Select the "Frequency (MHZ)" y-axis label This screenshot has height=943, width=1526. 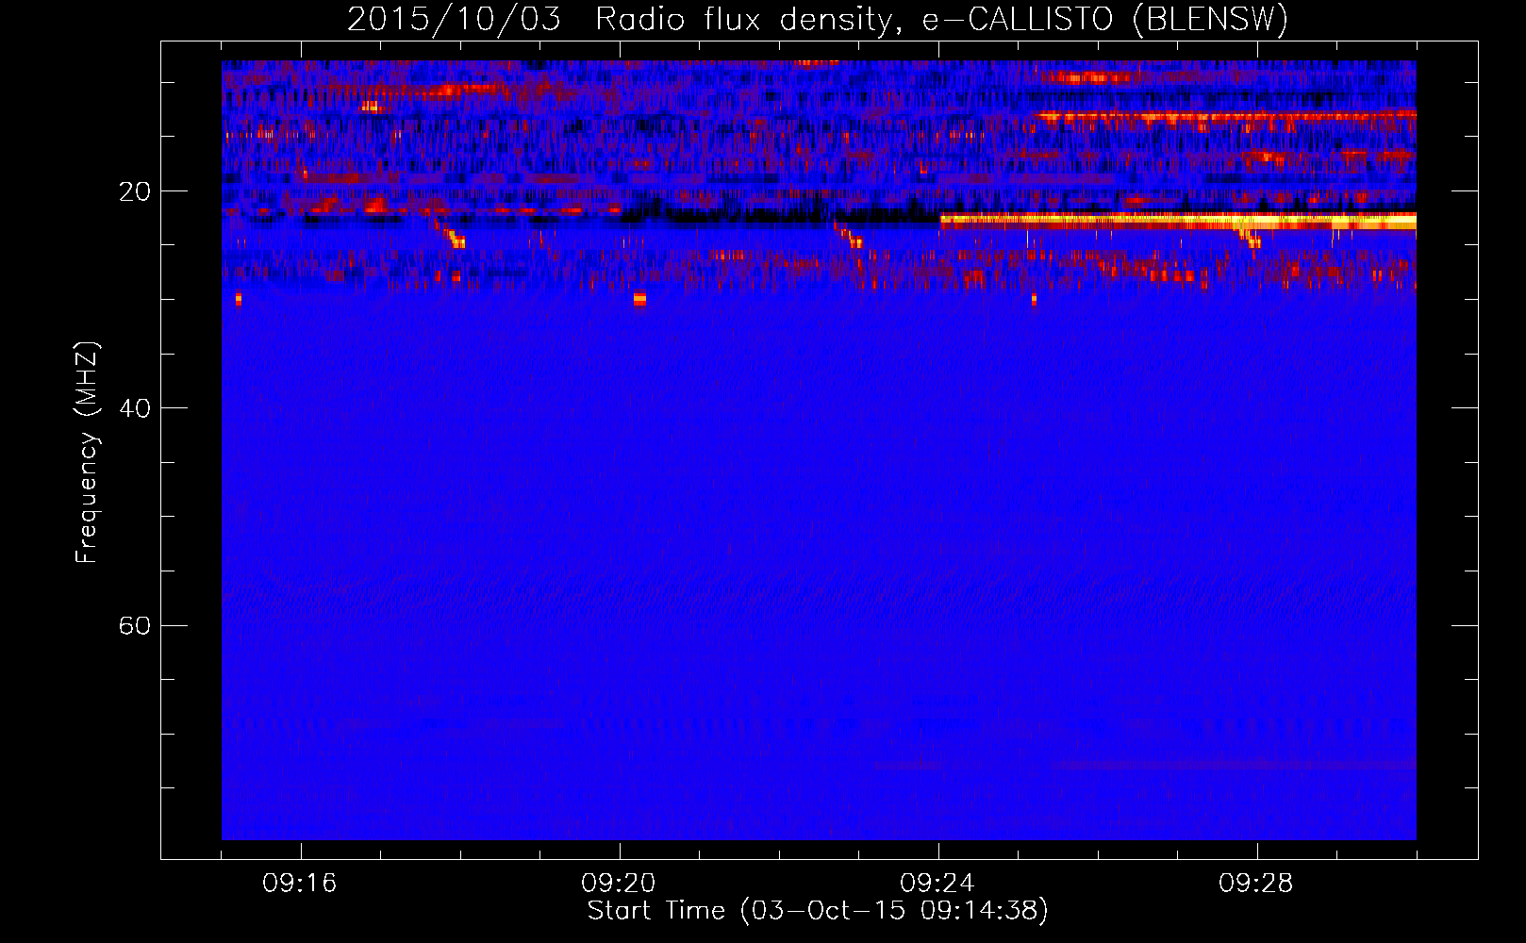click(87, 453)
